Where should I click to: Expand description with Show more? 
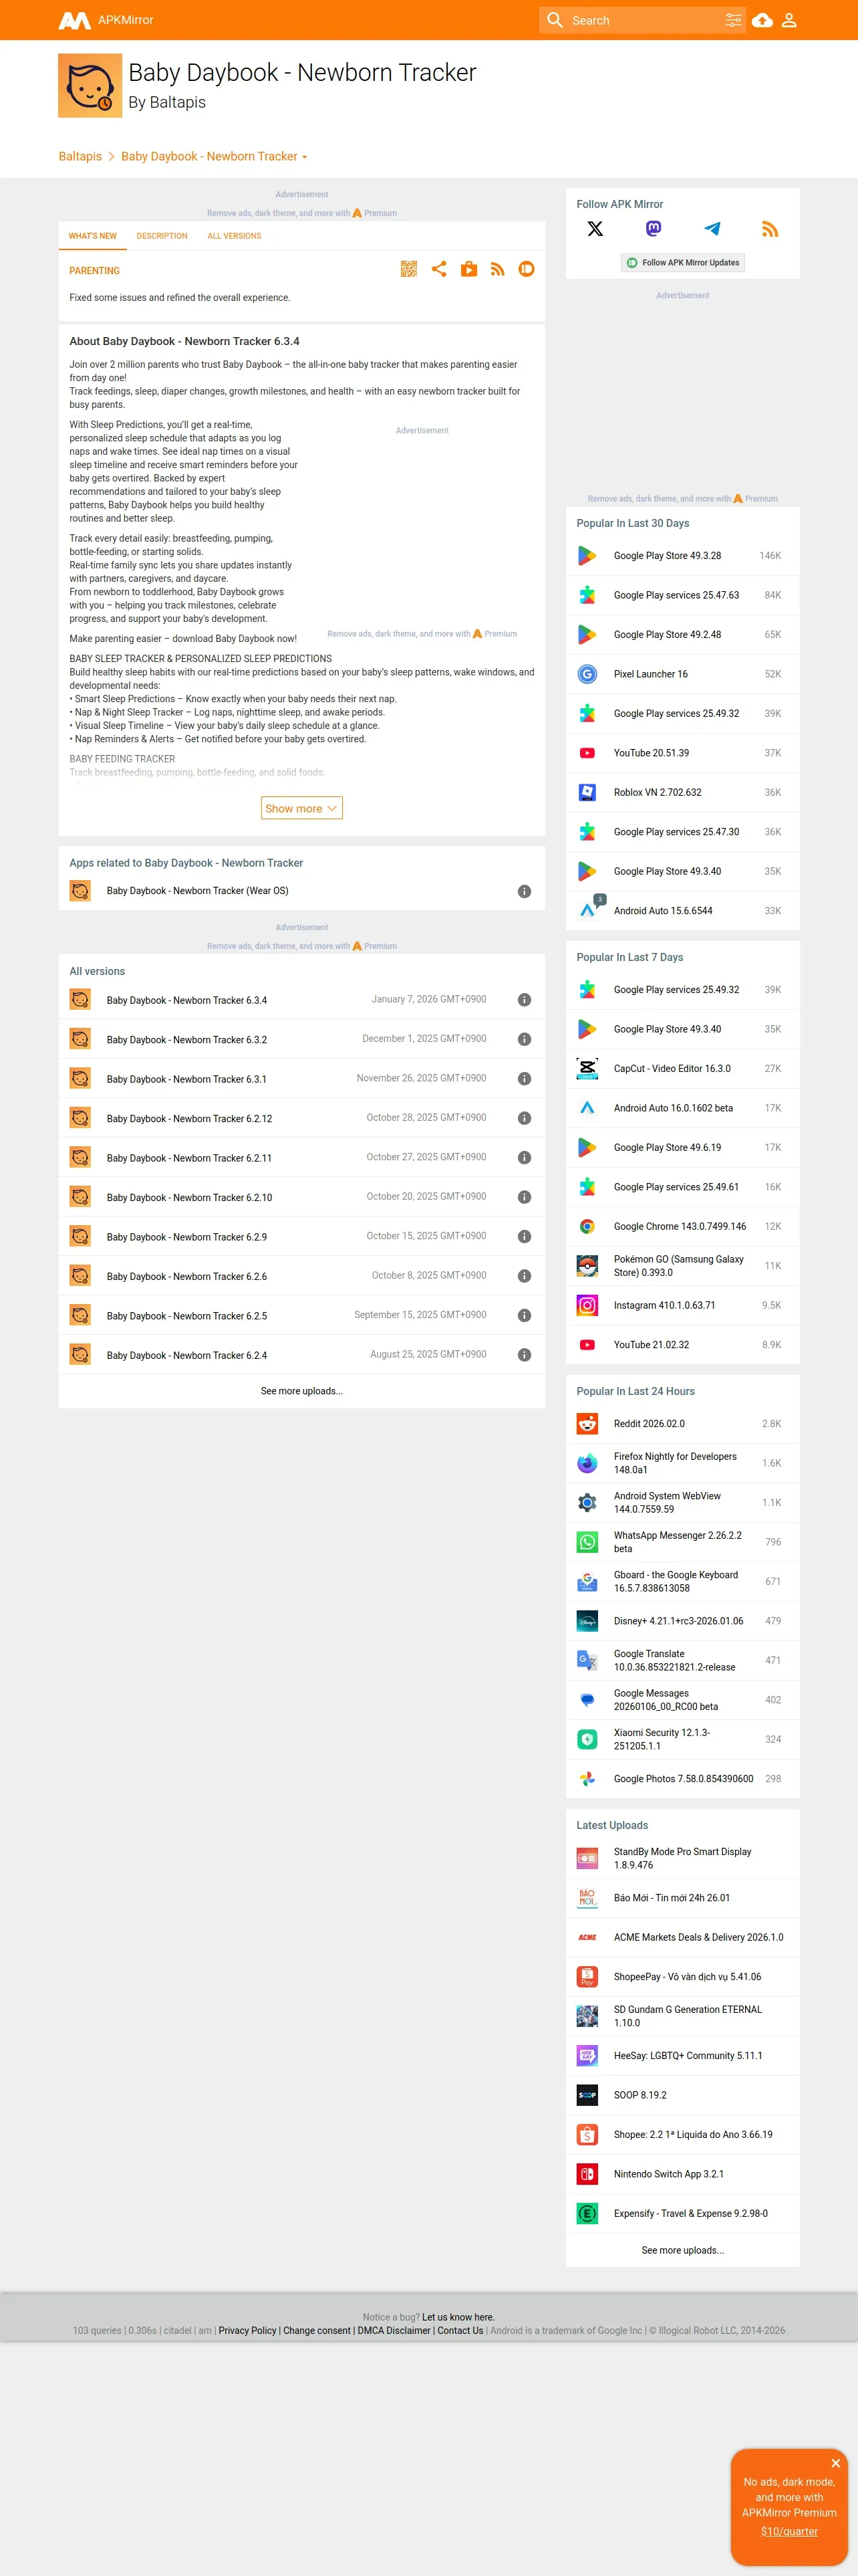301,808
